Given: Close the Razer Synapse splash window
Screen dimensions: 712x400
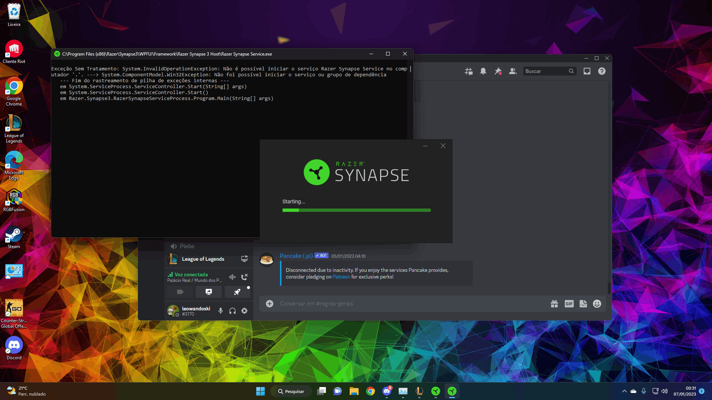Looking at the screenshot, I should coord(443,146).
